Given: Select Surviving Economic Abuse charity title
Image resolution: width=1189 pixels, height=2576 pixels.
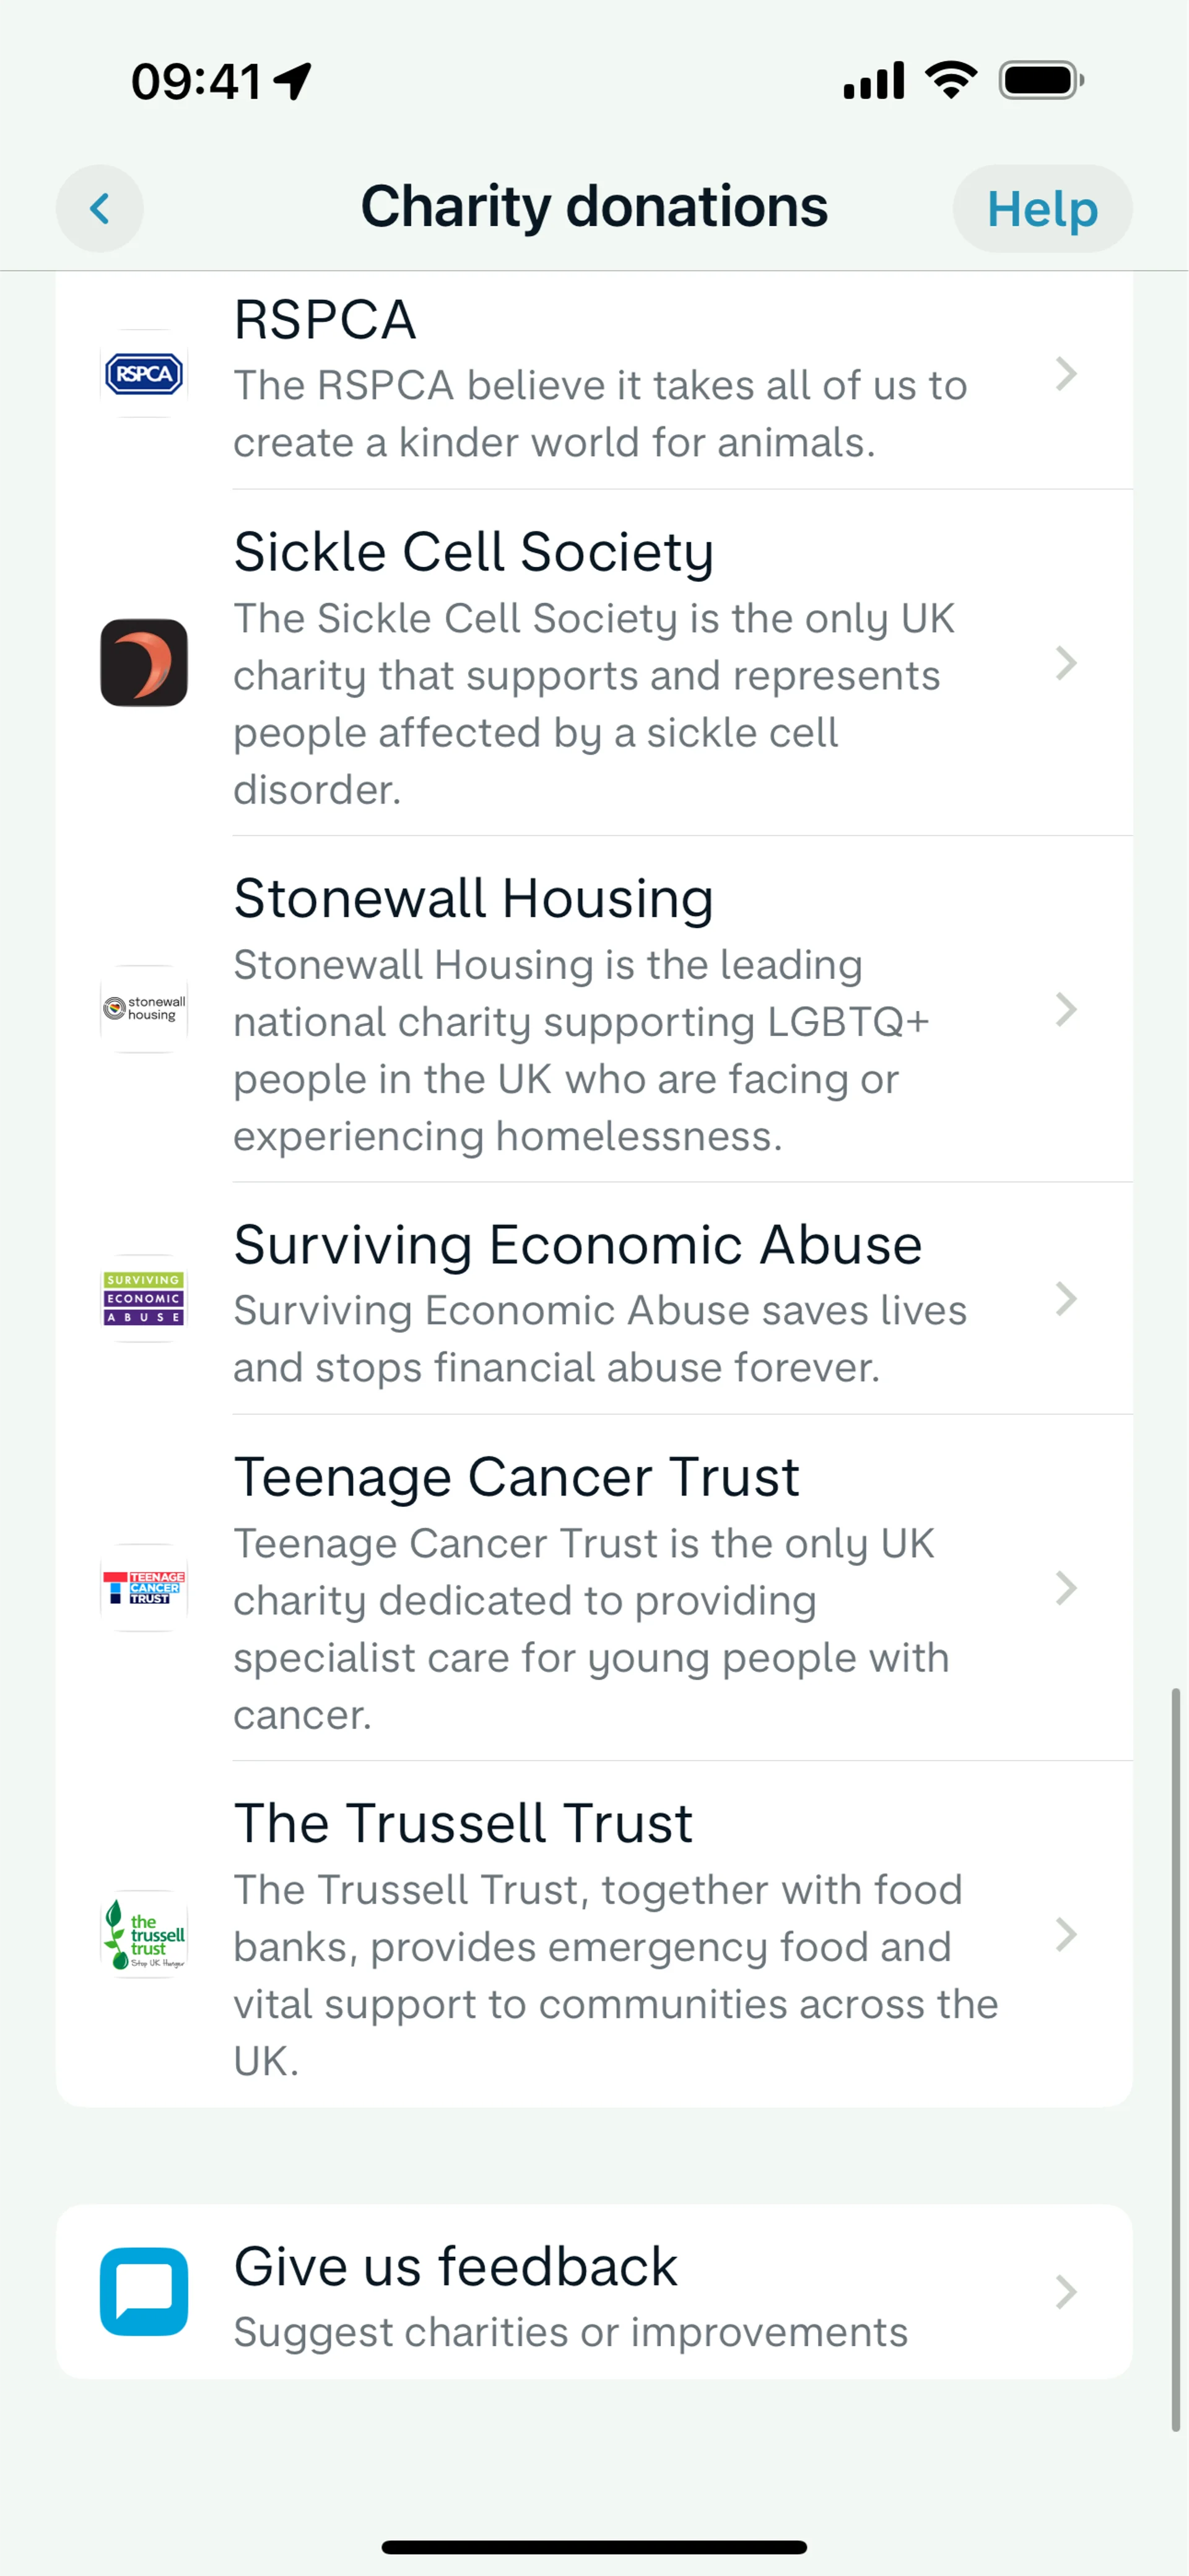Looking at the screenshot, I should pyautogui.click(x=577, y=1245).
